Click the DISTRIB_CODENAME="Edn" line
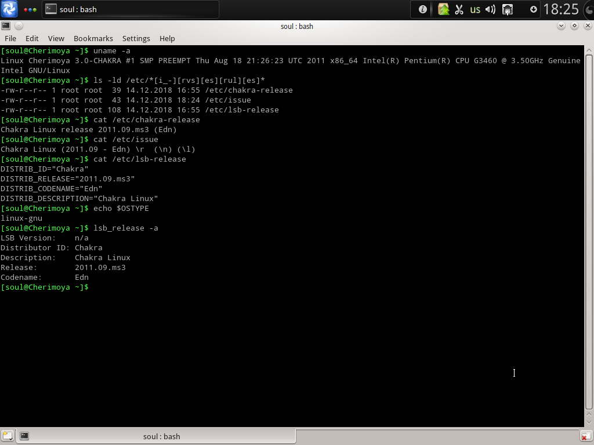 (52, 188)
